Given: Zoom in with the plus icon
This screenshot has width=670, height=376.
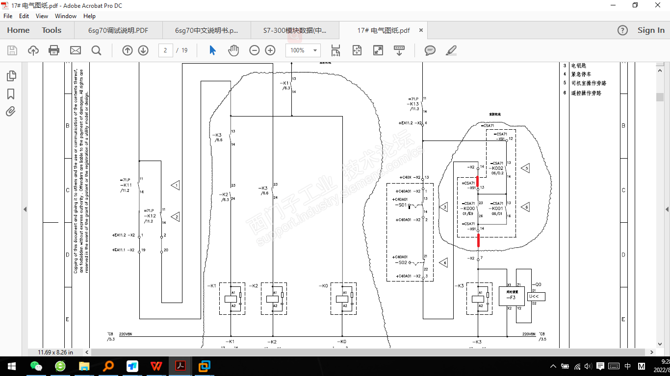Looking at the screenshot, I should tap(270, 50).
